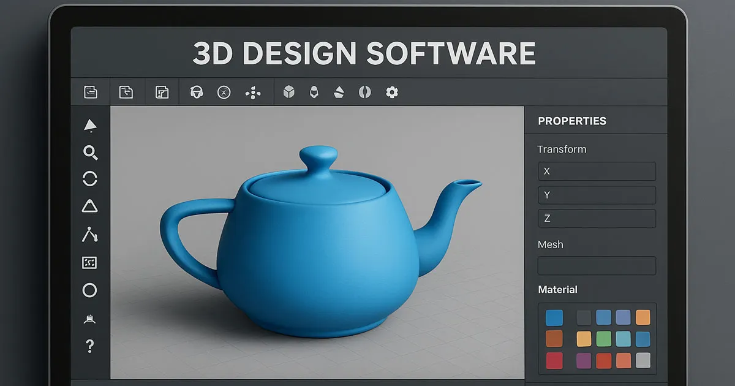The image size is (735, 386).
Task: Pick the green material swatch
Action: (604, 339)
